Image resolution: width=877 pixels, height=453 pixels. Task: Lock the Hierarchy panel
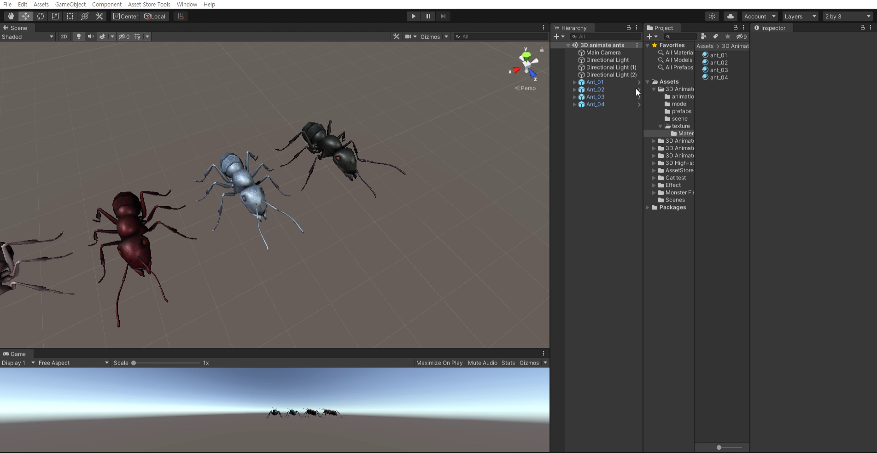628,28
